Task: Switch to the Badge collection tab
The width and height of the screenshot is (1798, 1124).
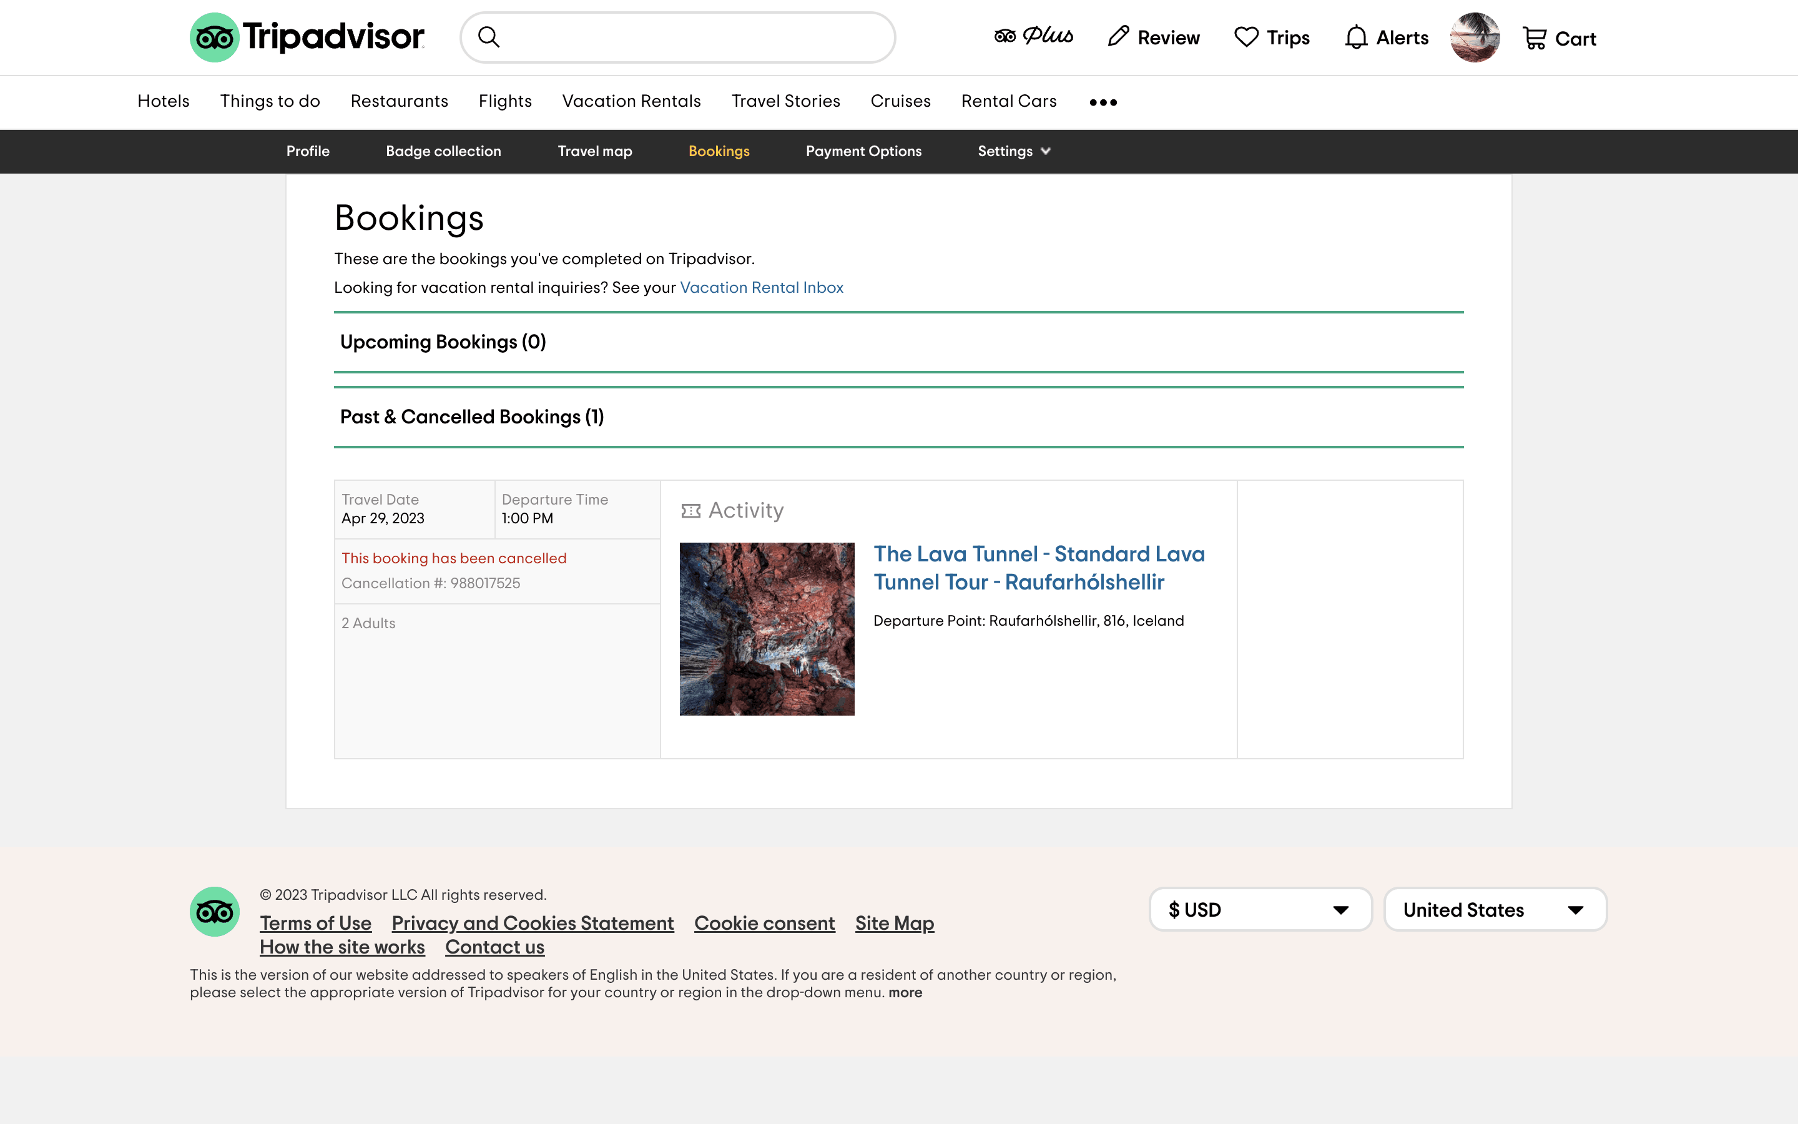Action: pyautogui.click(x=443, y=151)
